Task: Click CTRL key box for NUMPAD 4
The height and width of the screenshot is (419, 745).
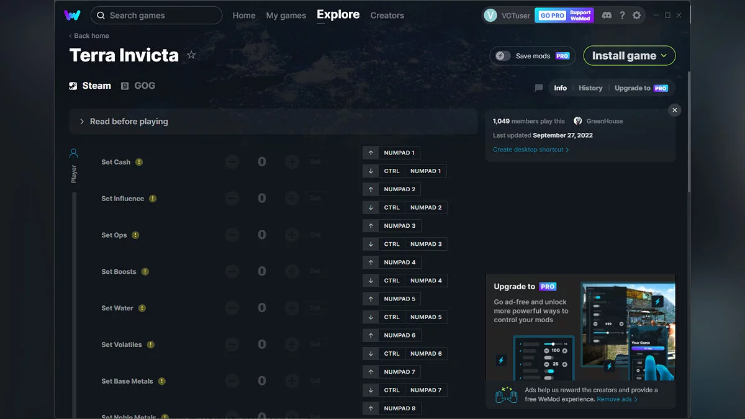Action: 392,281
